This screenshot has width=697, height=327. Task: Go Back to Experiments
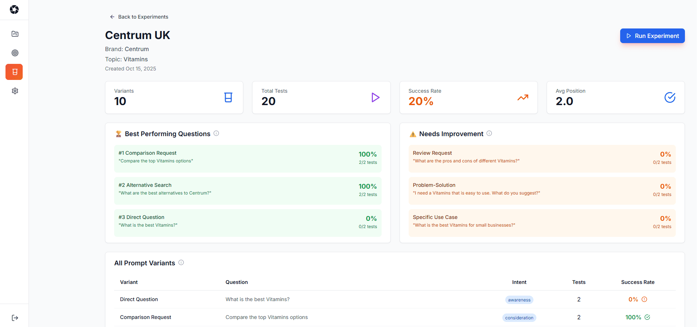pyautogui.click(x=139, y=17)
